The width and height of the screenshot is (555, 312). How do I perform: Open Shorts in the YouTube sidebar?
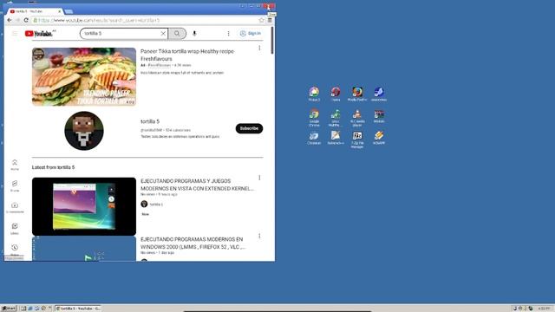[x=15, y=185]
